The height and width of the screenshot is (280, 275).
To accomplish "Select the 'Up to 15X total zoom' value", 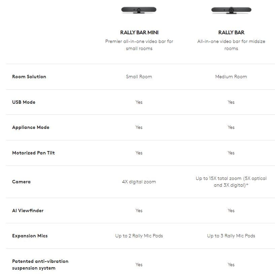I will (231, 182).
